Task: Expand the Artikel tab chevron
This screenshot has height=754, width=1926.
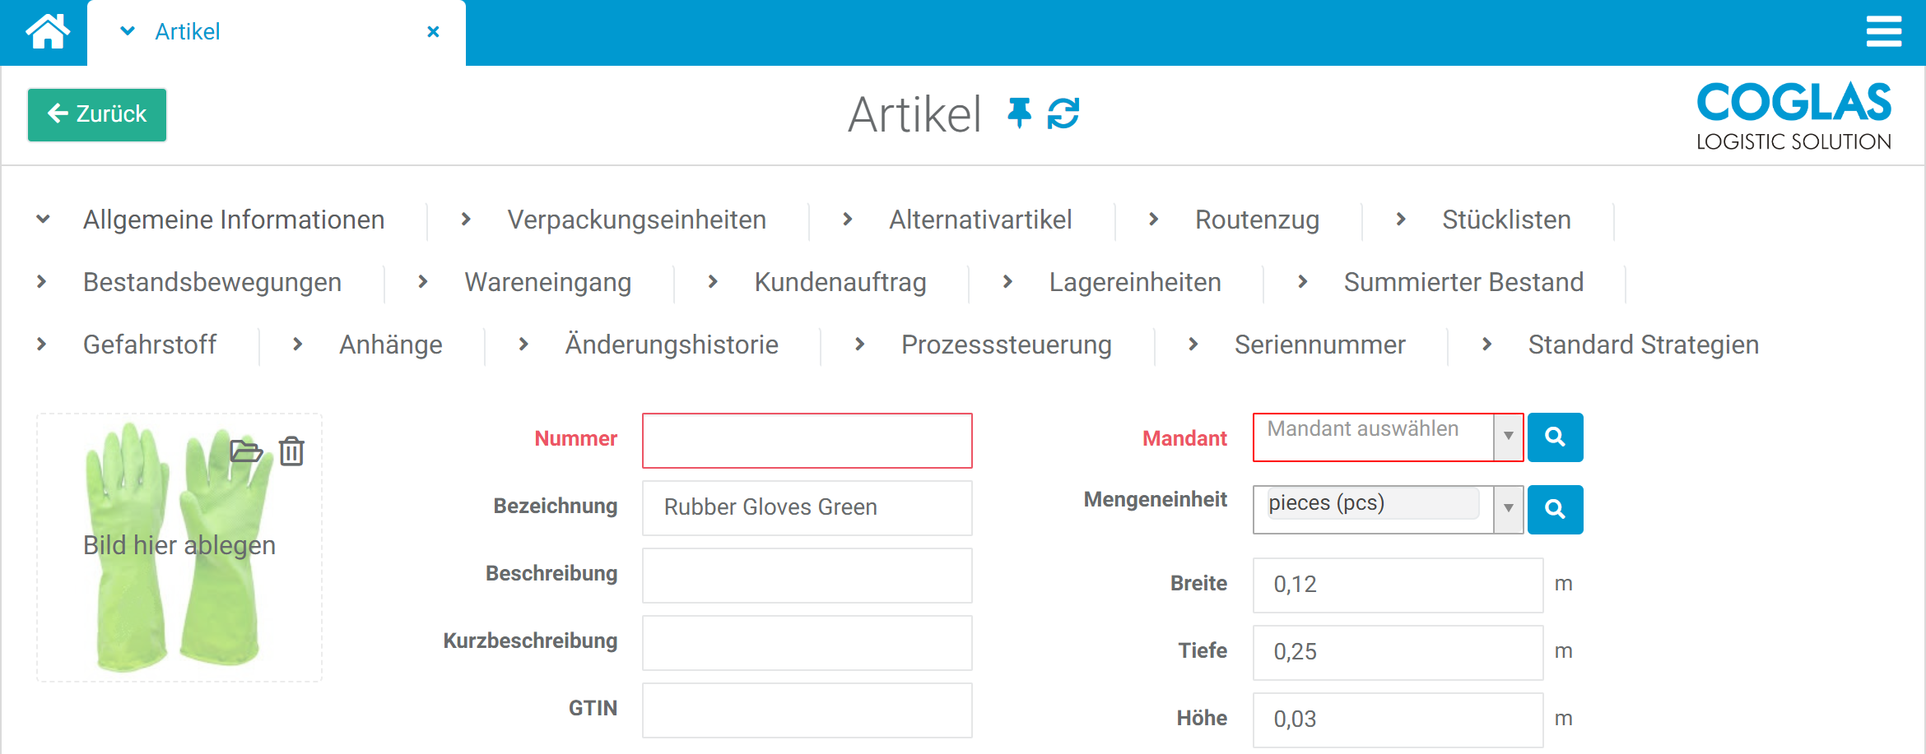Action: pos(128,32)
